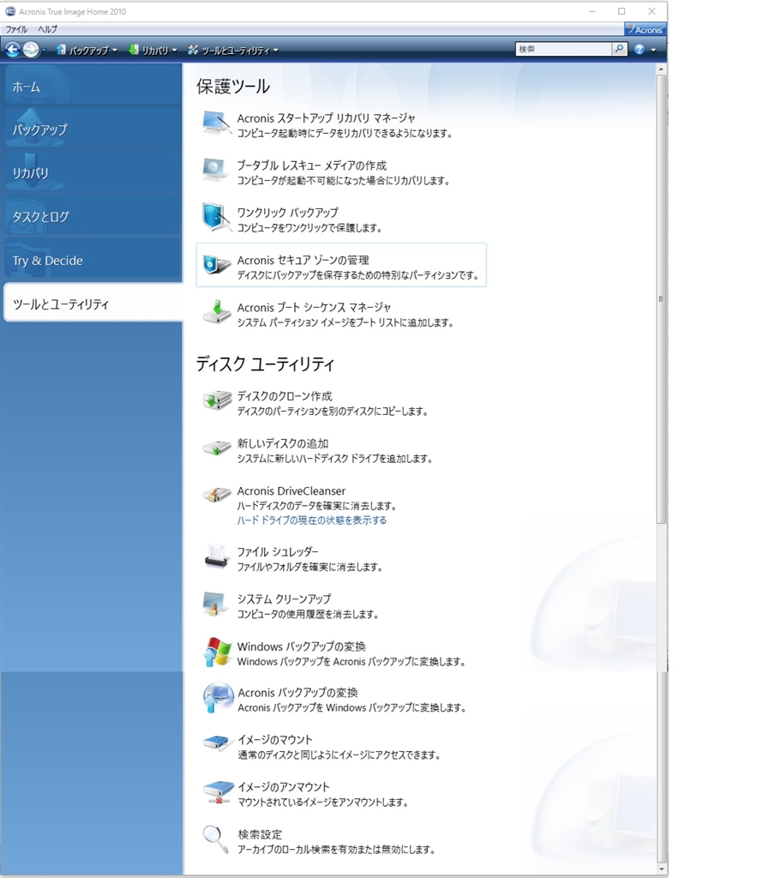Open 新しいディスクの追加 title
Viewport: 757px width, 878px height.
[283, 443]
